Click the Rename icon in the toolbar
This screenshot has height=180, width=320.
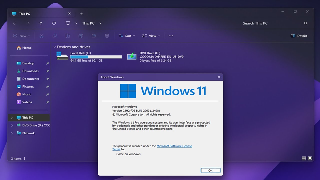(81, 36)
